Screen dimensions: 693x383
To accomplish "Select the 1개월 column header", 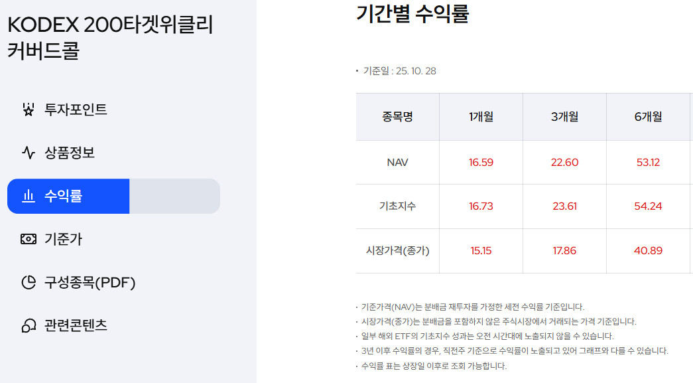I will coord(481,117).
